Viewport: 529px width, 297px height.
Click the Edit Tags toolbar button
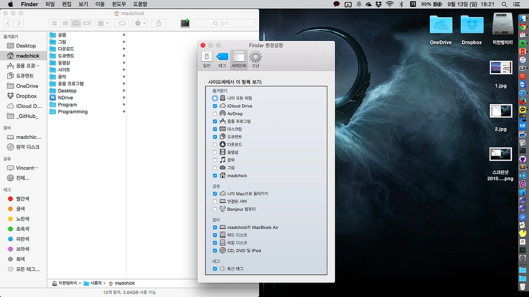click(x=122, y=24)
